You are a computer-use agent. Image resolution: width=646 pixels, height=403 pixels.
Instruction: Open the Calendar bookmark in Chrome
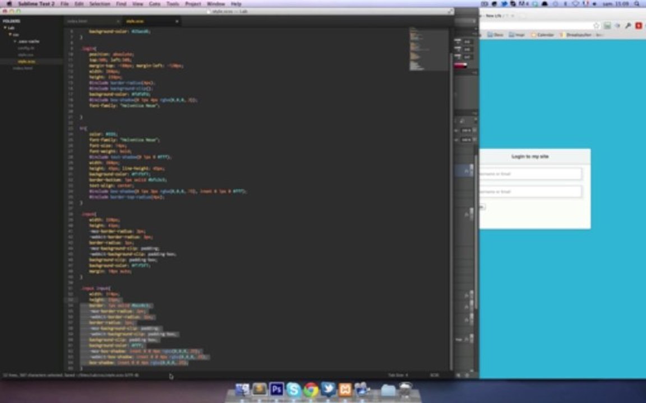[x=543, y=35]
